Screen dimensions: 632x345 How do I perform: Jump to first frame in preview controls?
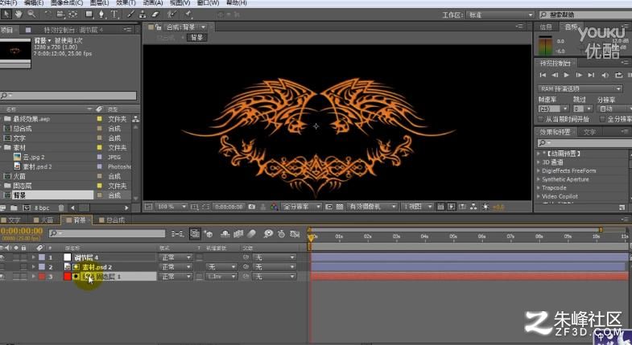(543, 76)
